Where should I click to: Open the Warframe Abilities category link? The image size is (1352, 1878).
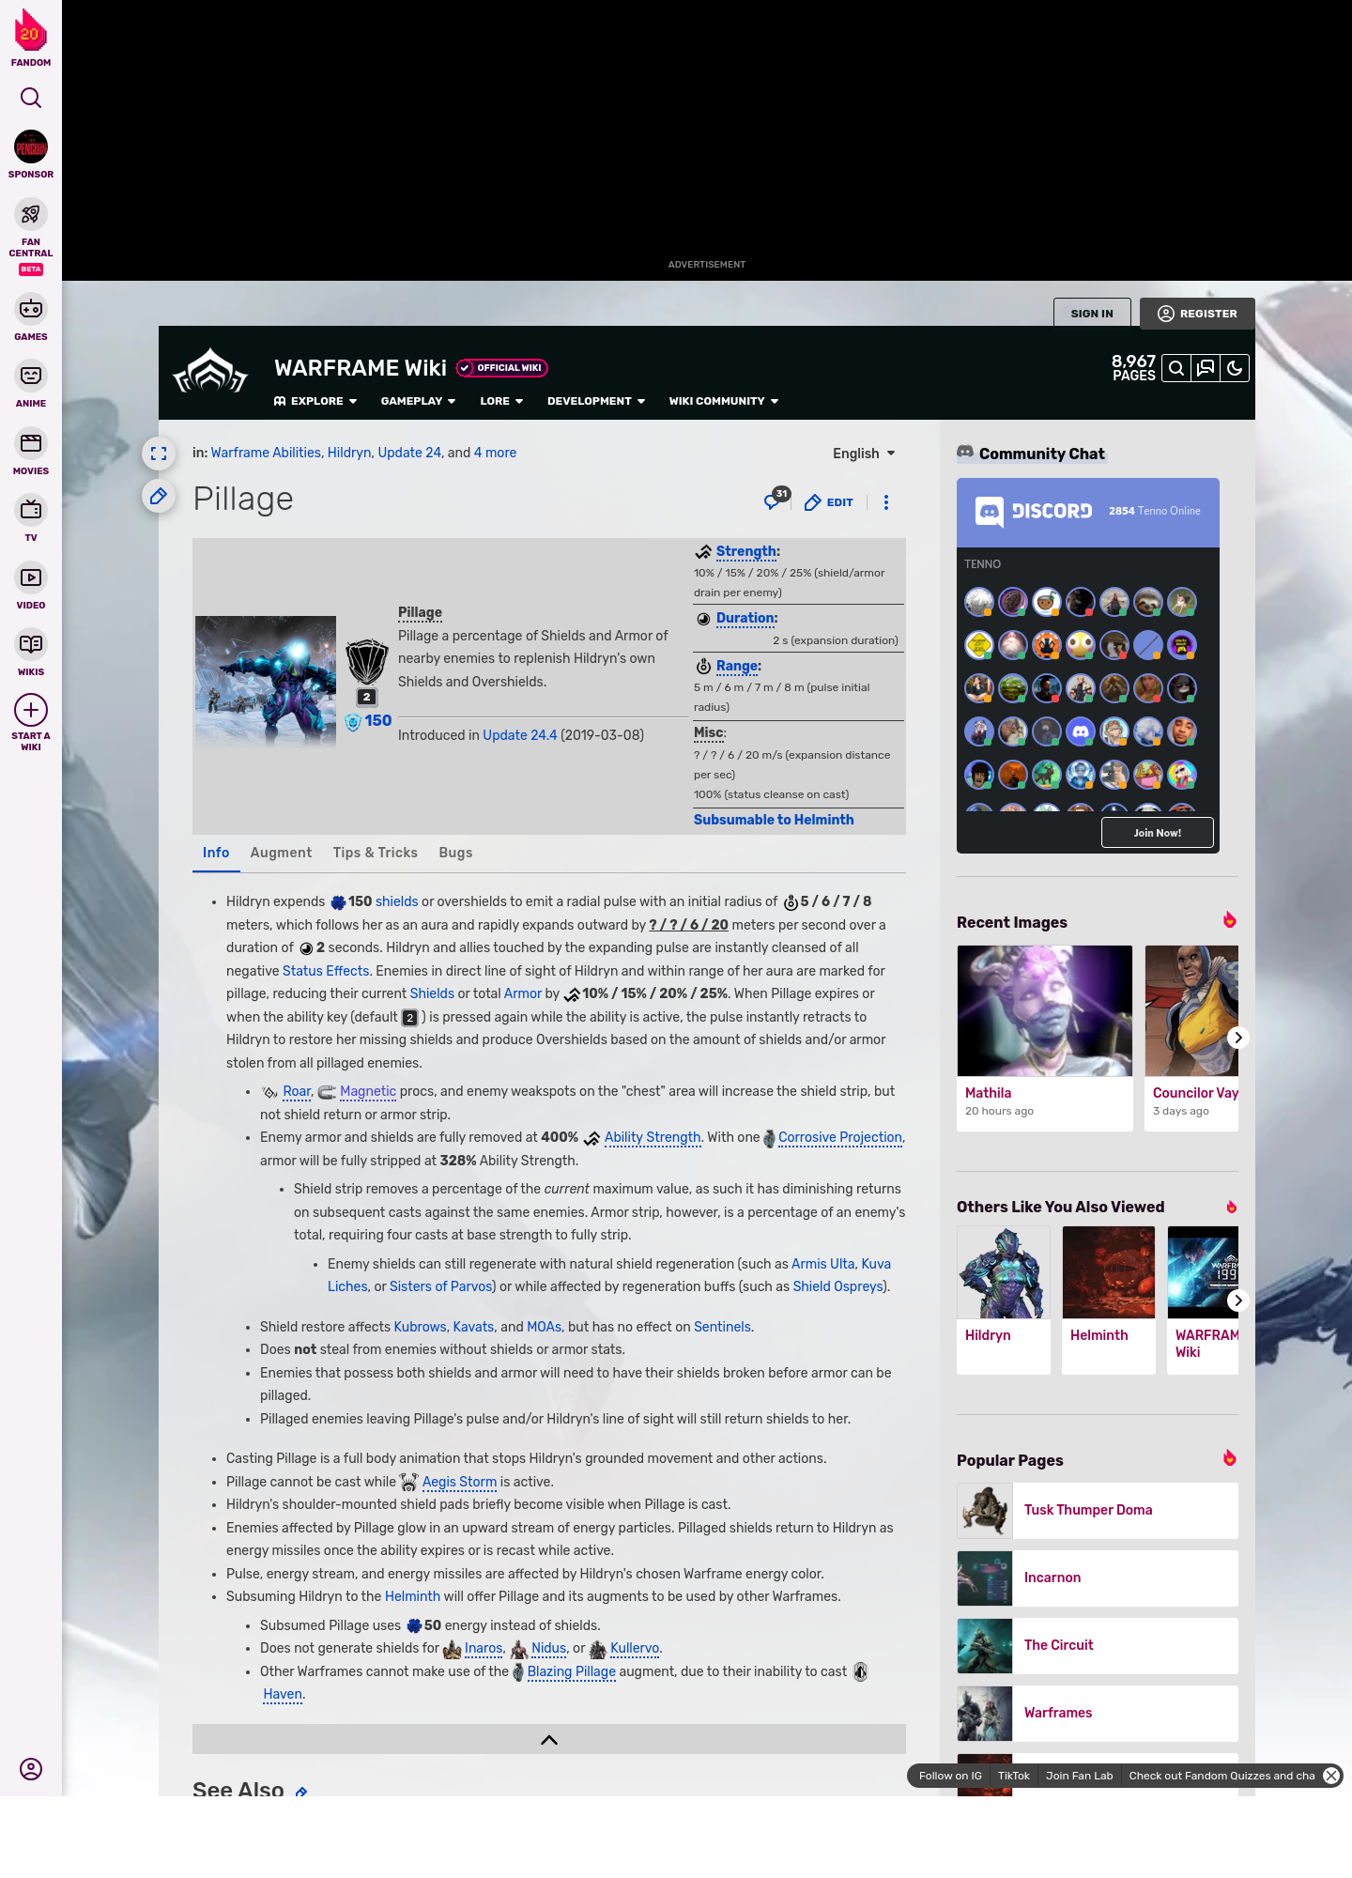(266, 453)
